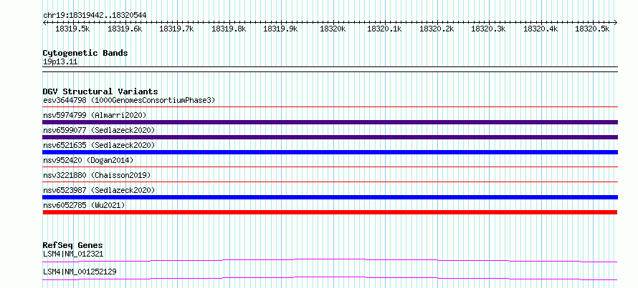Open the LSM4|NM_001252129 transcript label
The width and height of the screenshot is (638, 288).
pos(80,272)
